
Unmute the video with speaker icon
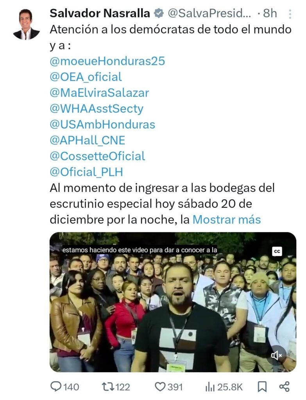[x=277, y=355]
